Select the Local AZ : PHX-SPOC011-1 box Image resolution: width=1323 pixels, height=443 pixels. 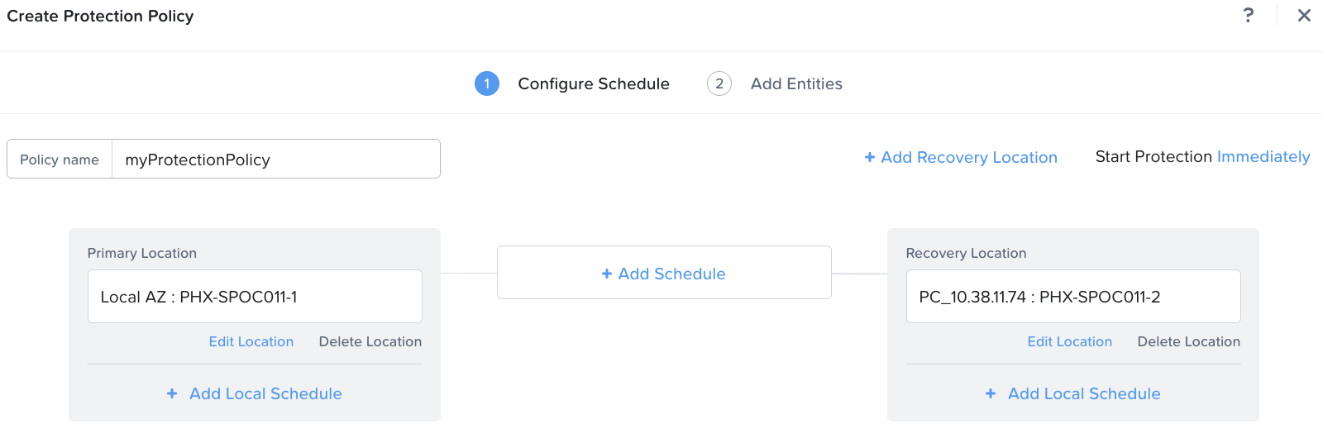tap(255, 297)
